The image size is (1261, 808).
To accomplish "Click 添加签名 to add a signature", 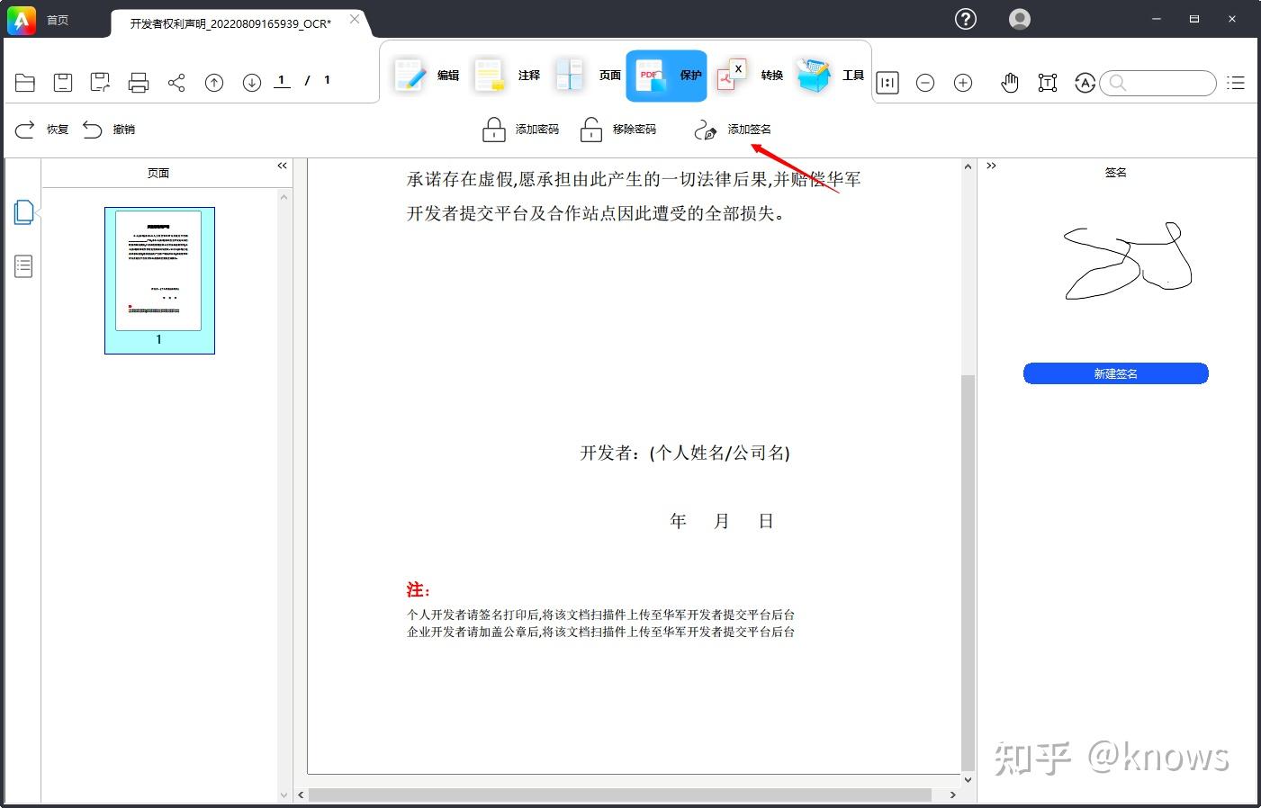I will pyautogui.click(x=733, y=130).
